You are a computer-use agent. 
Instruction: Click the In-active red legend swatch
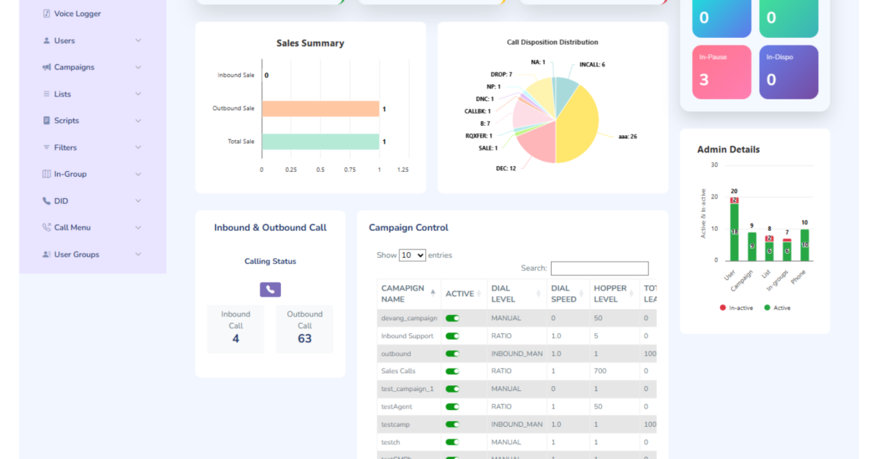(723, 308)
